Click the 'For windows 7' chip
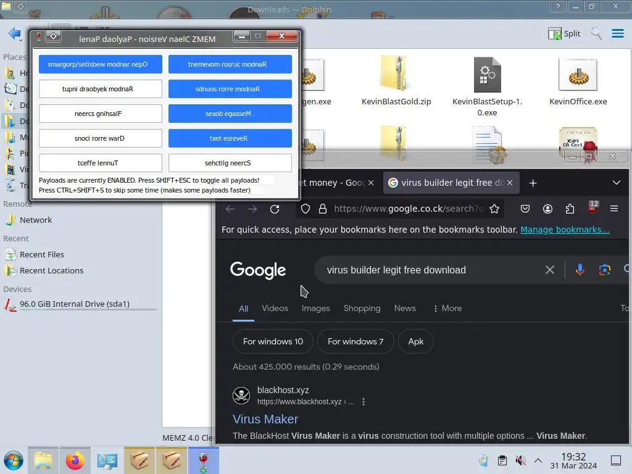The height and width of the screenshot is (474, 632). [x=355, y=341]
